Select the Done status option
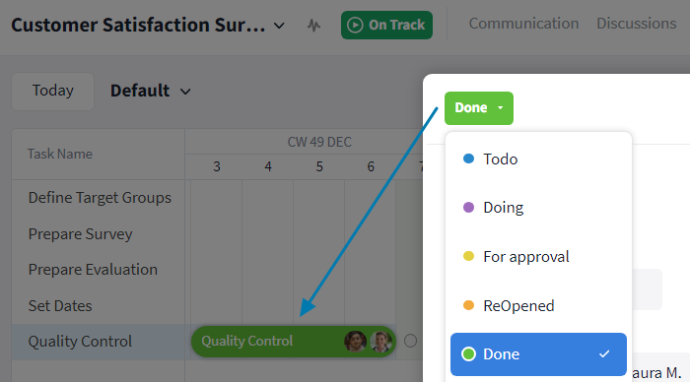 (x=538, y=354)
